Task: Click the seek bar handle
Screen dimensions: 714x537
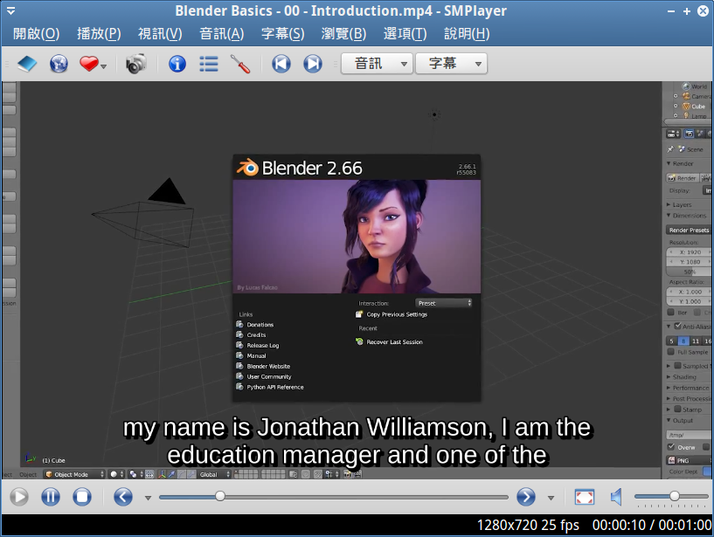Action: click(x=220, y=496)
